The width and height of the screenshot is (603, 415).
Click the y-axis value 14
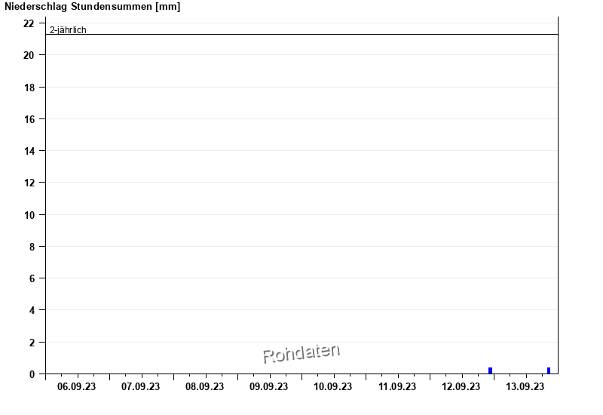click(x=29, y=151)
